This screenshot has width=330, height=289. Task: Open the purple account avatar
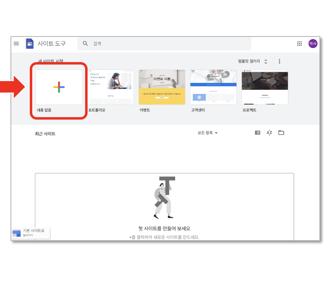click(313, 43)
